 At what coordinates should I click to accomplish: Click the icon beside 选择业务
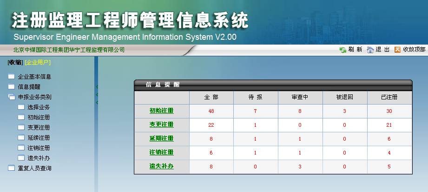21,107
